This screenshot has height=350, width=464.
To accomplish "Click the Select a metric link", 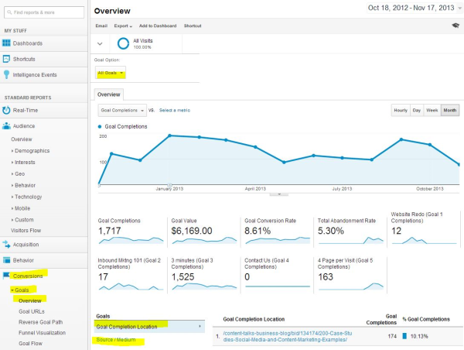I will click(x=175, y=110).
